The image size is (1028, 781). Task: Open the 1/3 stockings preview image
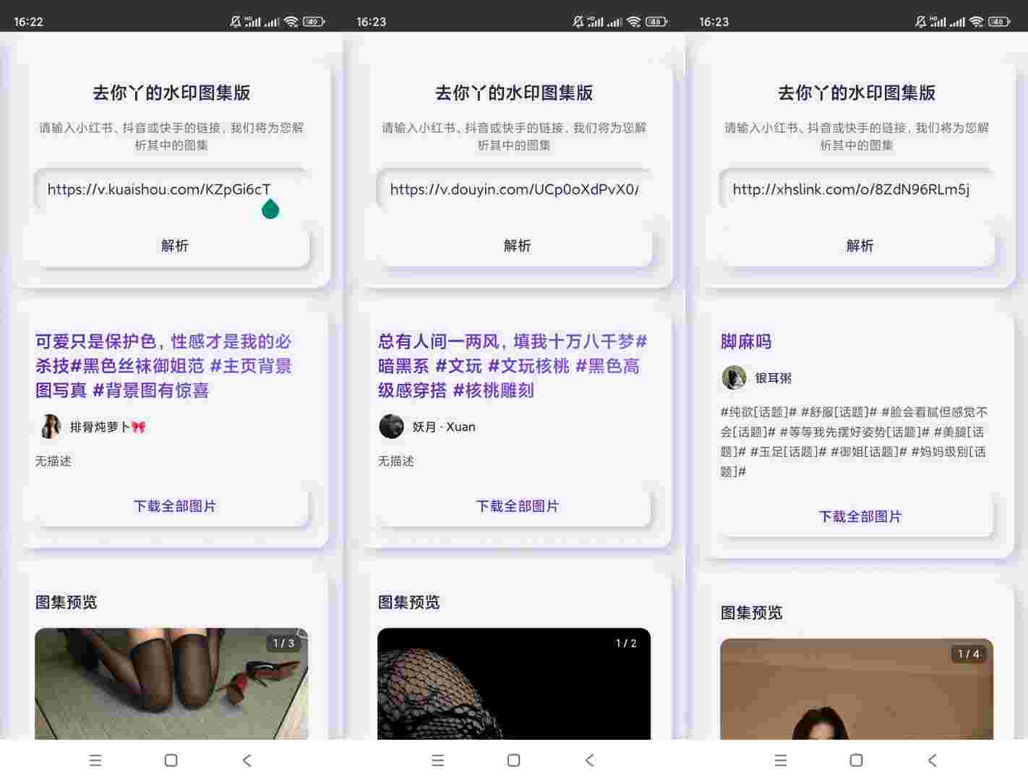171,683
